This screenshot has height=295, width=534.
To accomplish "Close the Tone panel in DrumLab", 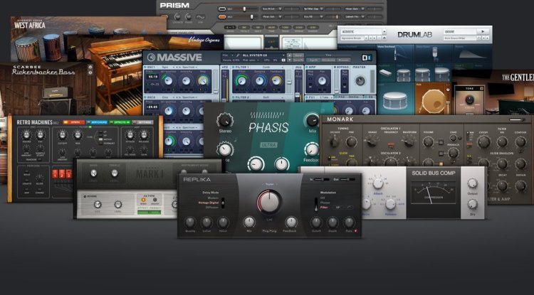I will tap(482, 88).
